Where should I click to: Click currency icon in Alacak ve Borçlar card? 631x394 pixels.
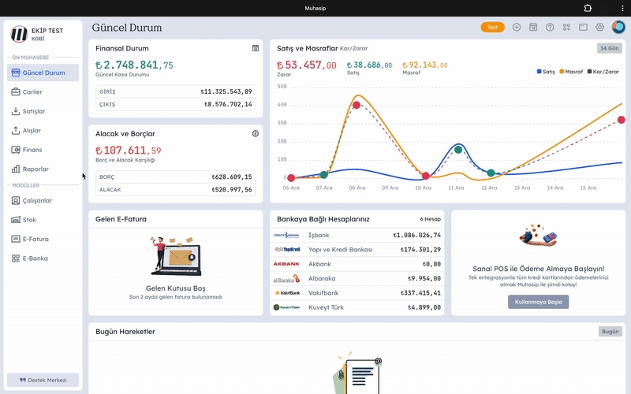256,134
